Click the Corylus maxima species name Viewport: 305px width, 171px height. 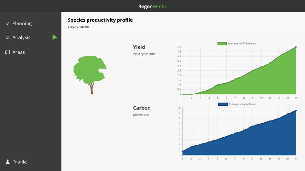(78, 27)
